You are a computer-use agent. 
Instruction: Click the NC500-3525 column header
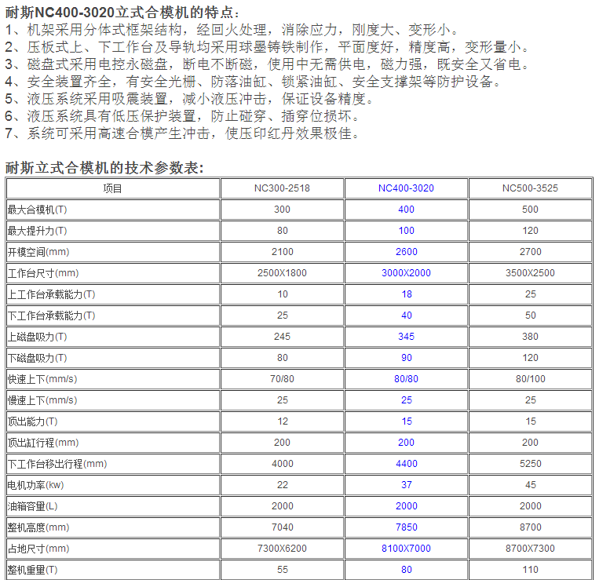tap(530, 188)
